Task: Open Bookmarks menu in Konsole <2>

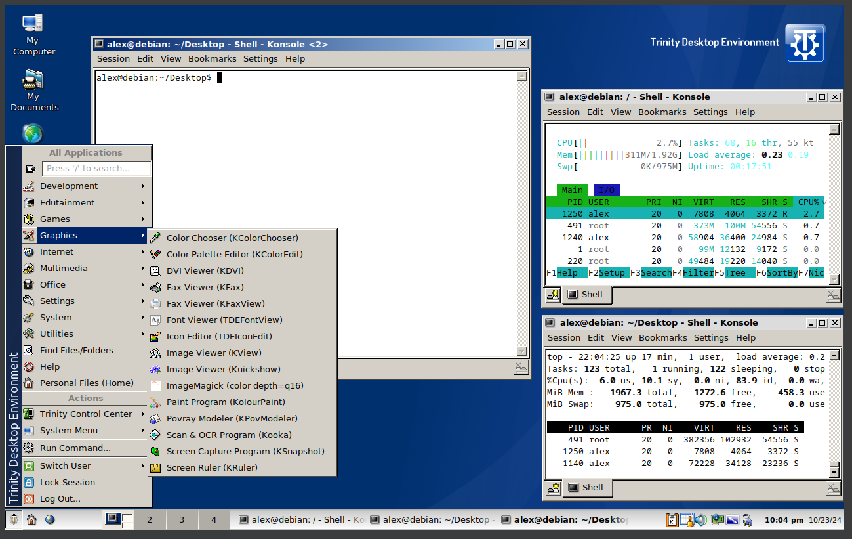Action: [212, 58]
